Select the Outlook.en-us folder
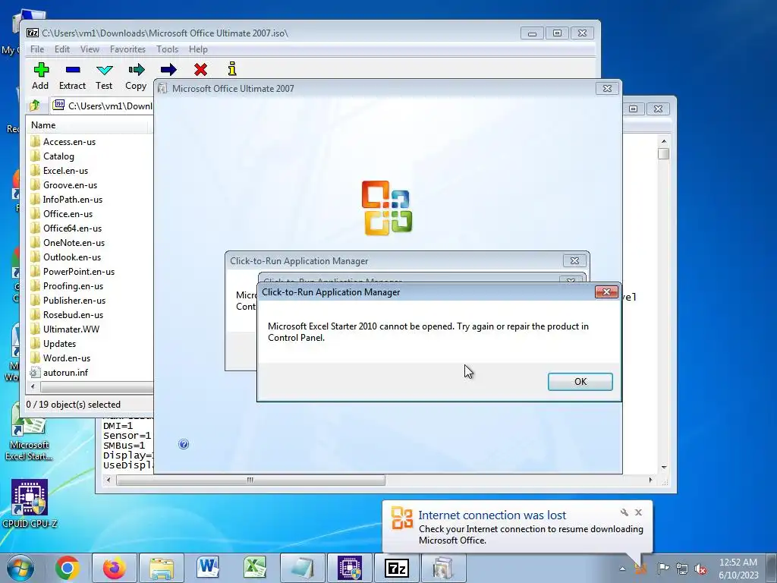777x583 pixels. coord(65,257)
